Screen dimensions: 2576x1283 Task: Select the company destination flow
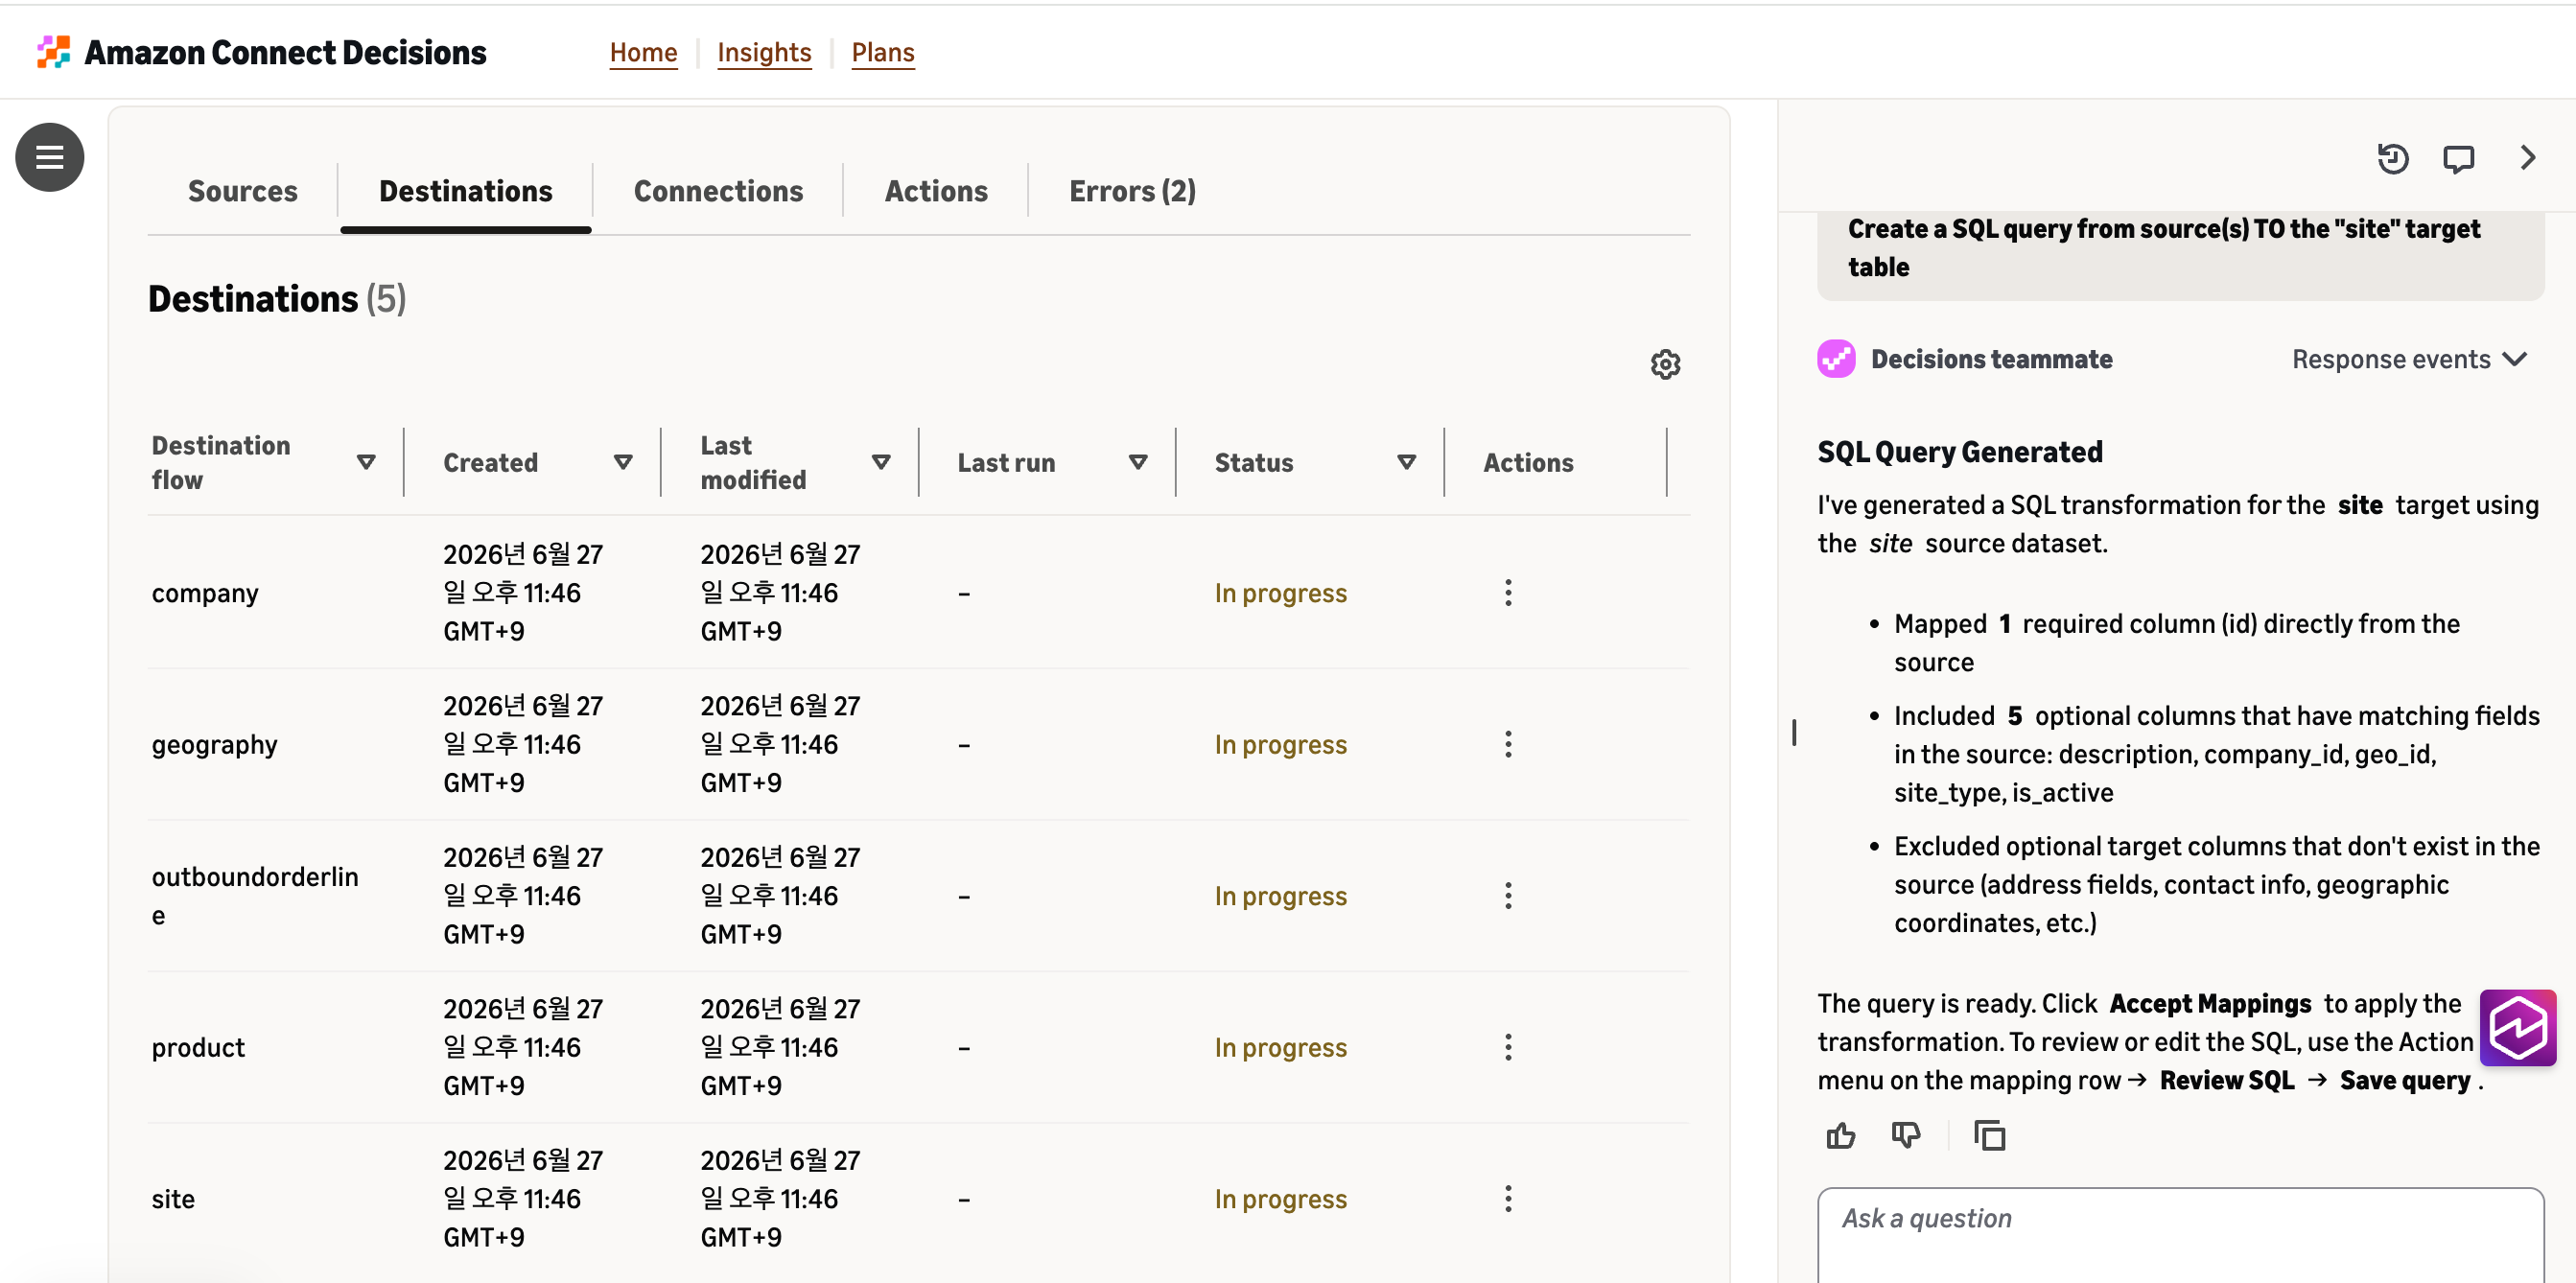[205, 593]
